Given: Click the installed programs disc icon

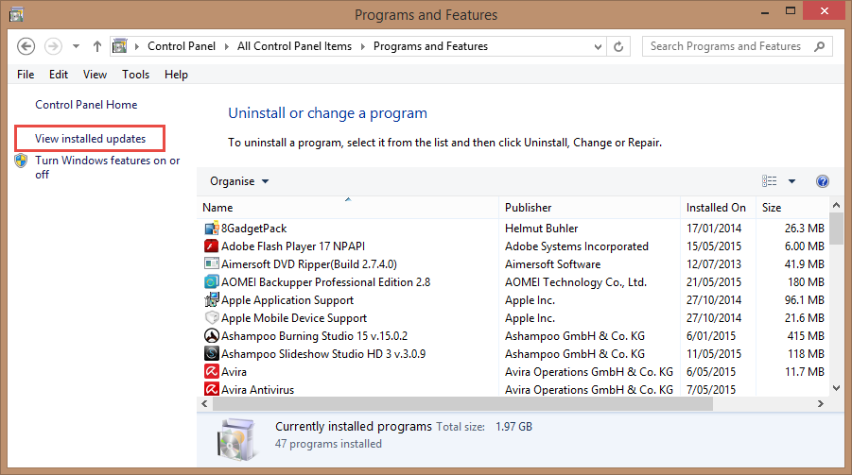Looking at the screenshot, I should tap(235, 440).
